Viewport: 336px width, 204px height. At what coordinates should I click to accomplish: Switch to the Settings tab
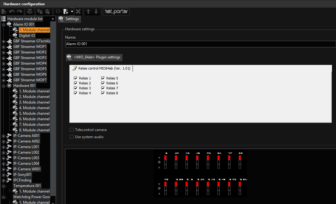pos(69,19)
